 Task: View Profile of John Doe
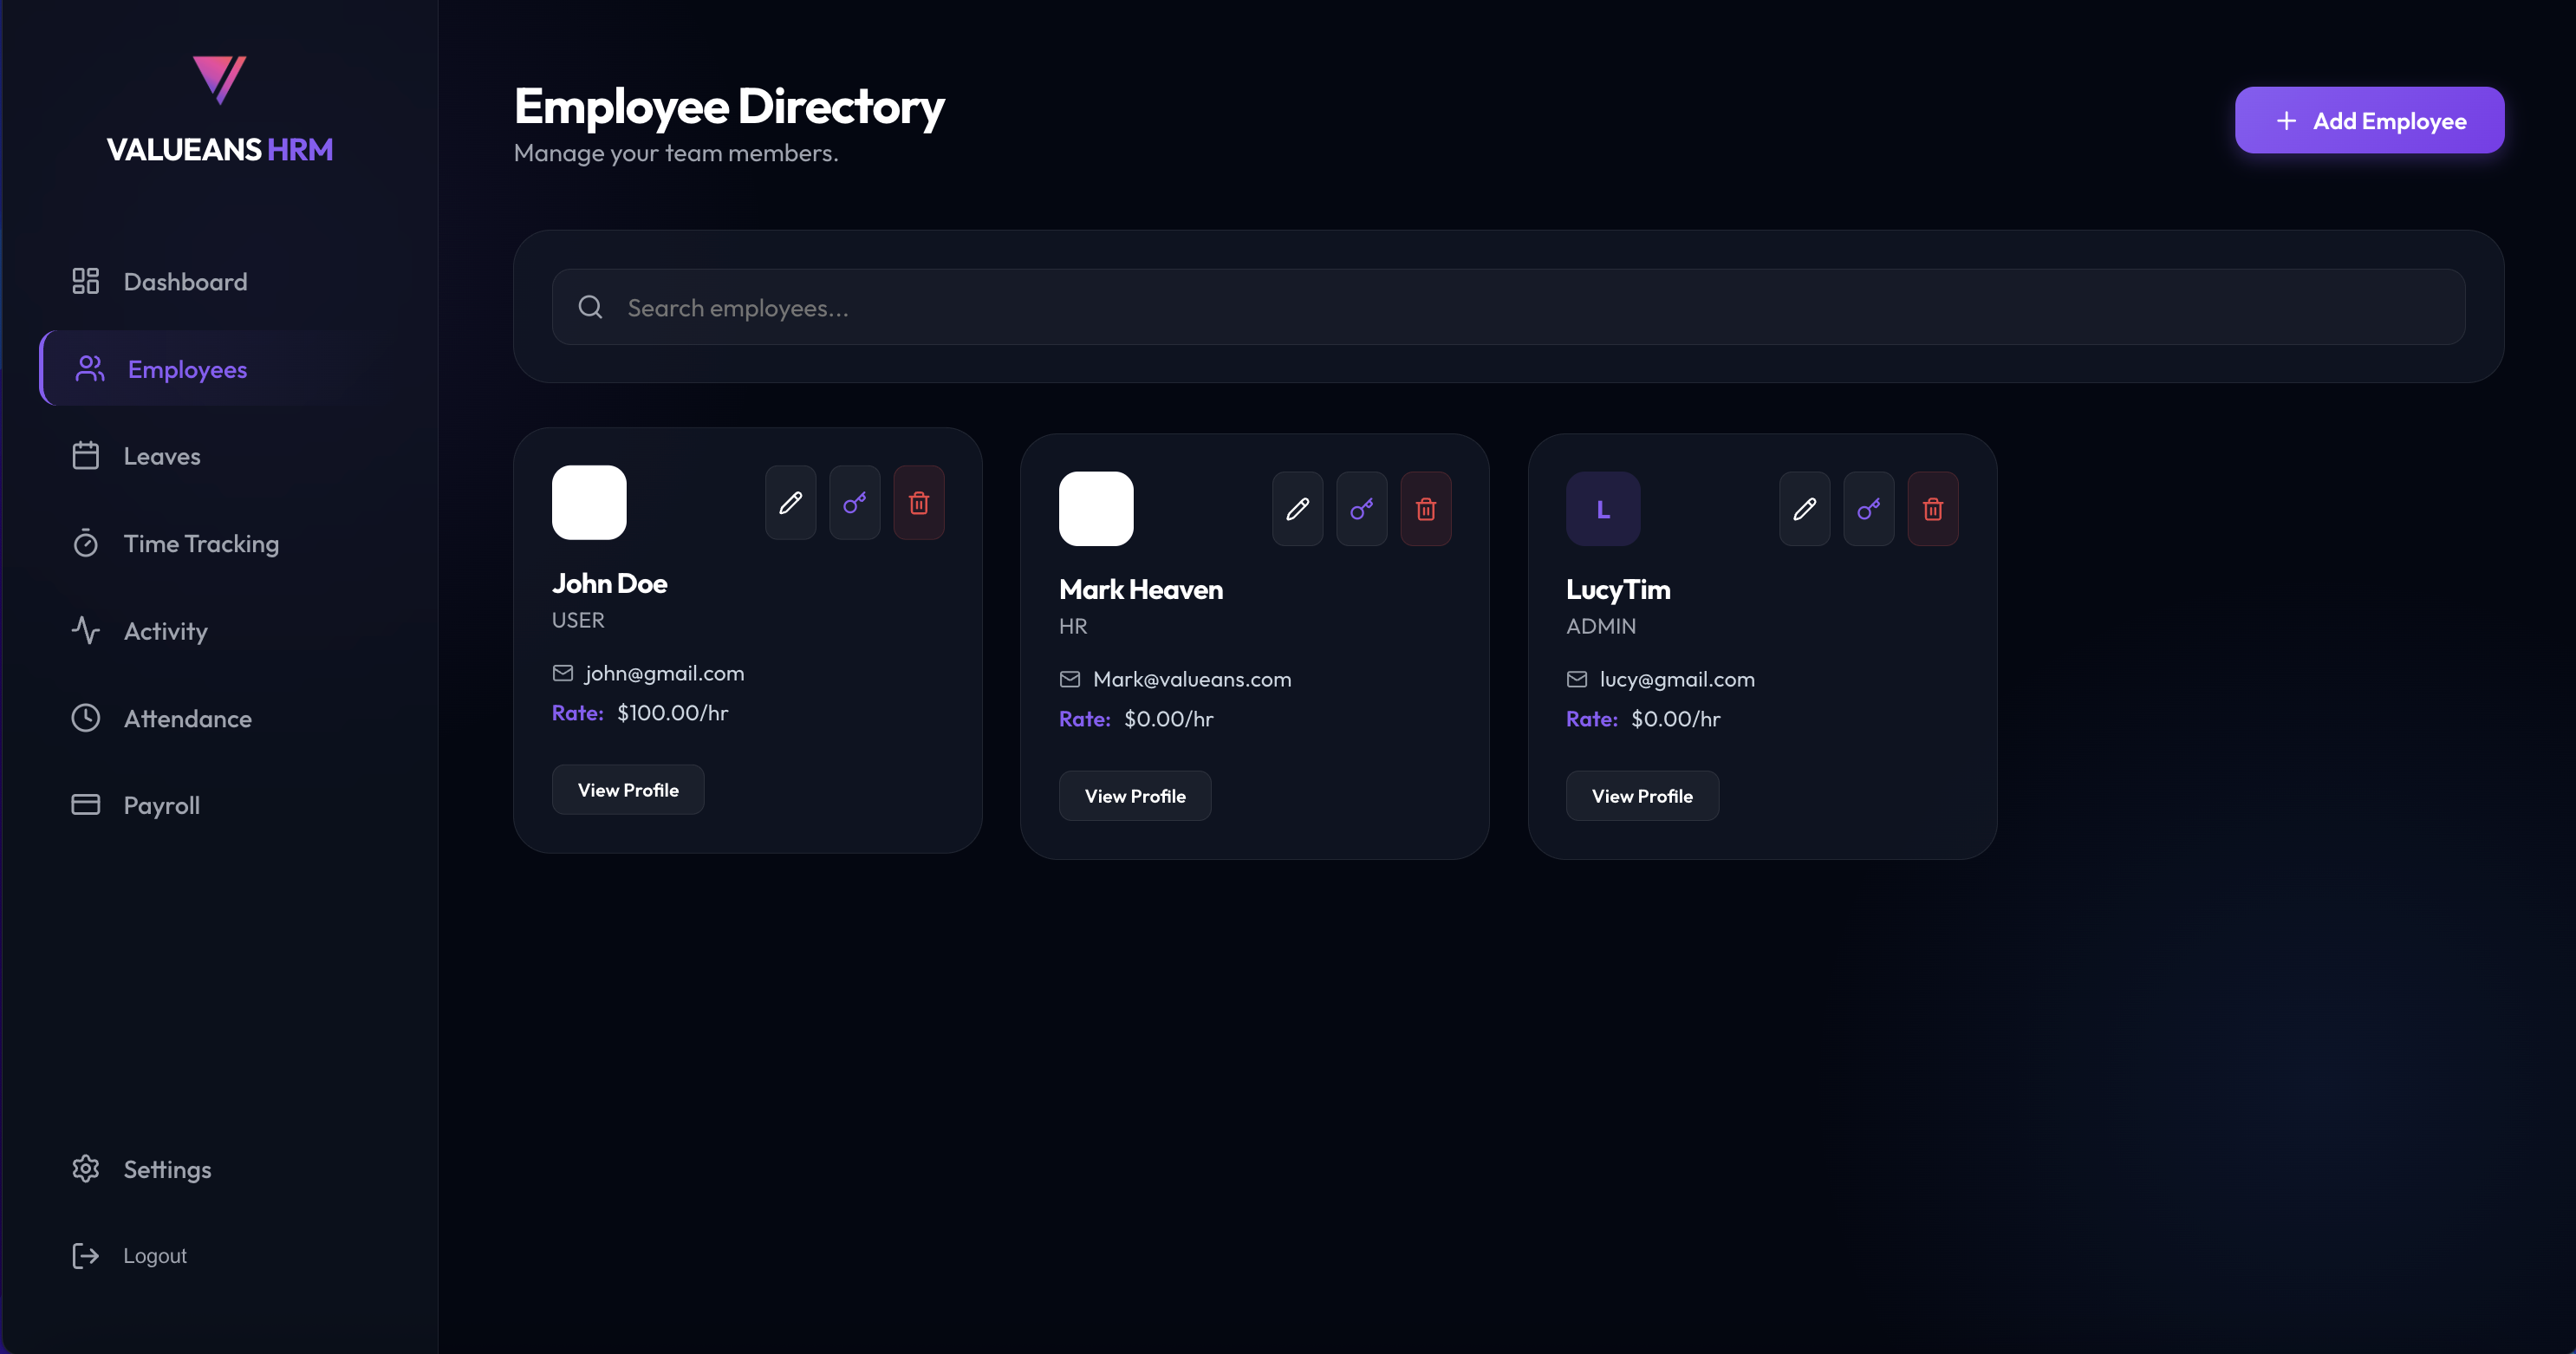(x=627, y=790)
